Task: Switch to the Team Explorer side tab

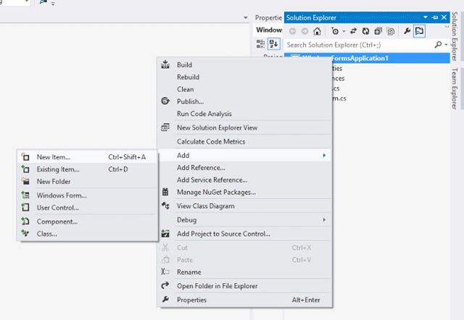Action: [x=455, y=87]
